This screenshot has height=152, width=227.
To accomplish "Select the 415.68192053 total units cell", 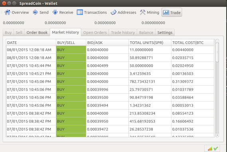I will coord(150,121).
